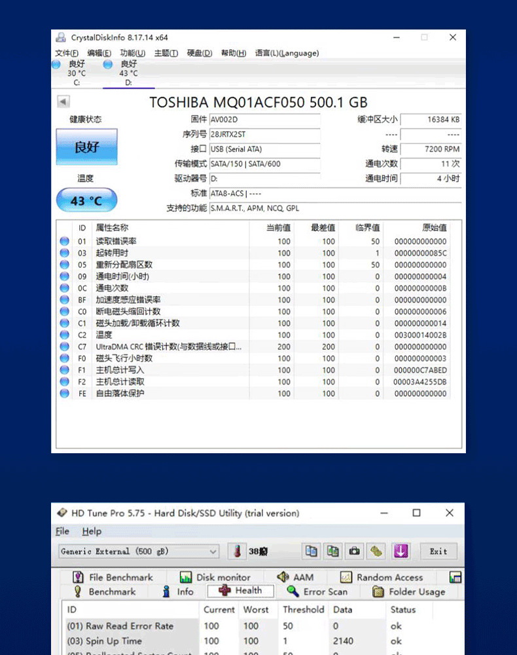Open the Generic External drive dropdown

pyautogui.click(x=139, y=552)
